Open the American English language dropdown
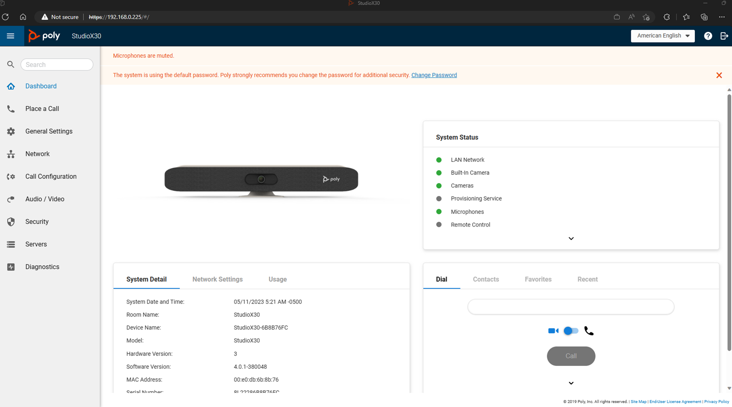This screenshot has width=732, height=407. click(x=663, y=36)
